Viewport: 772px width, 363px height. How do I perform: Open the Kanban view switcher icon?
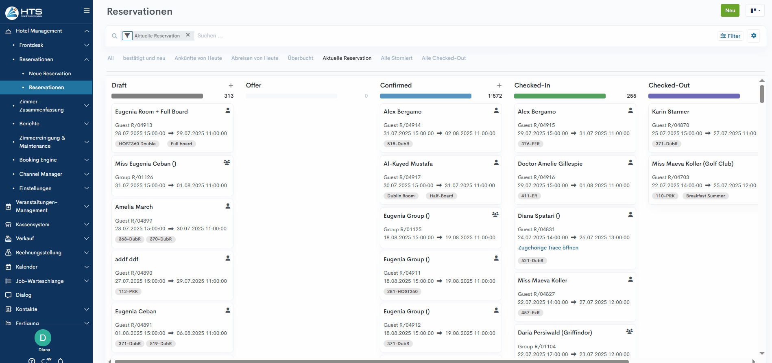click(755, 11)
